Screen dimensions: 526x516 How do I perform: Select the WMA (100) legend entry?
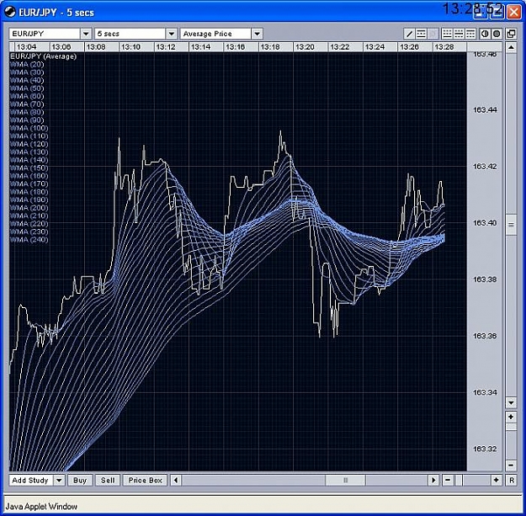coord(29,128)
